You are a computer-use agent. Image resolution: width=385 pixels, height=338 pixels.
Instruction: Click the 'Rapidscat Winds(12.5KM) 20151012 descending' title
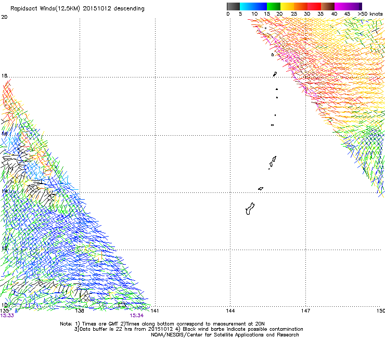pos(78,9)
